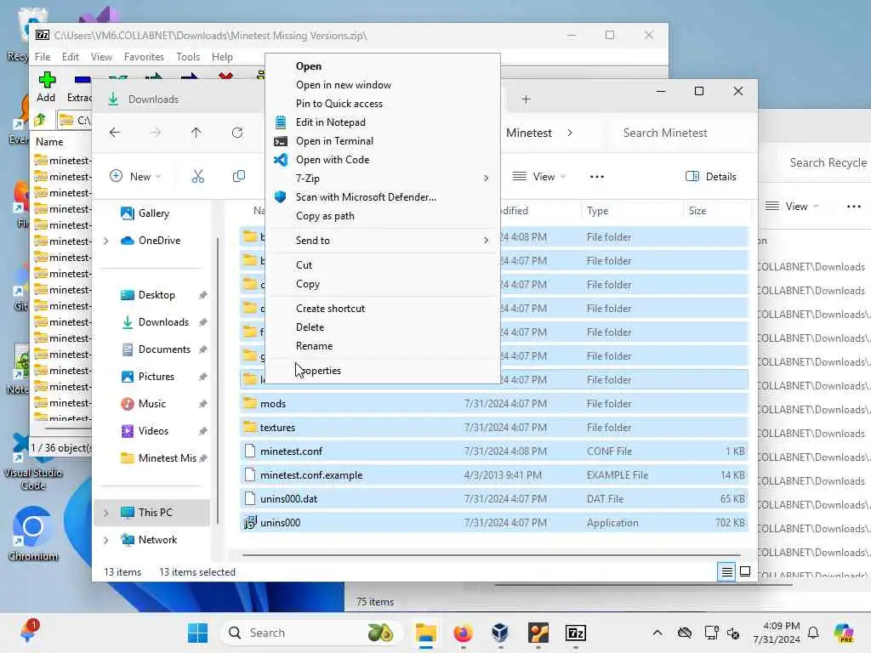Refresh the Explorer folder view
This screenshot has width=871, height=653.
[237, 133]
